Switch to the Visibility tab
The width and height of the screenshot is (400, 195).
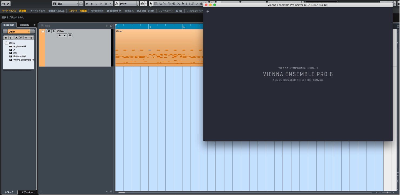[x=24, y=25]
